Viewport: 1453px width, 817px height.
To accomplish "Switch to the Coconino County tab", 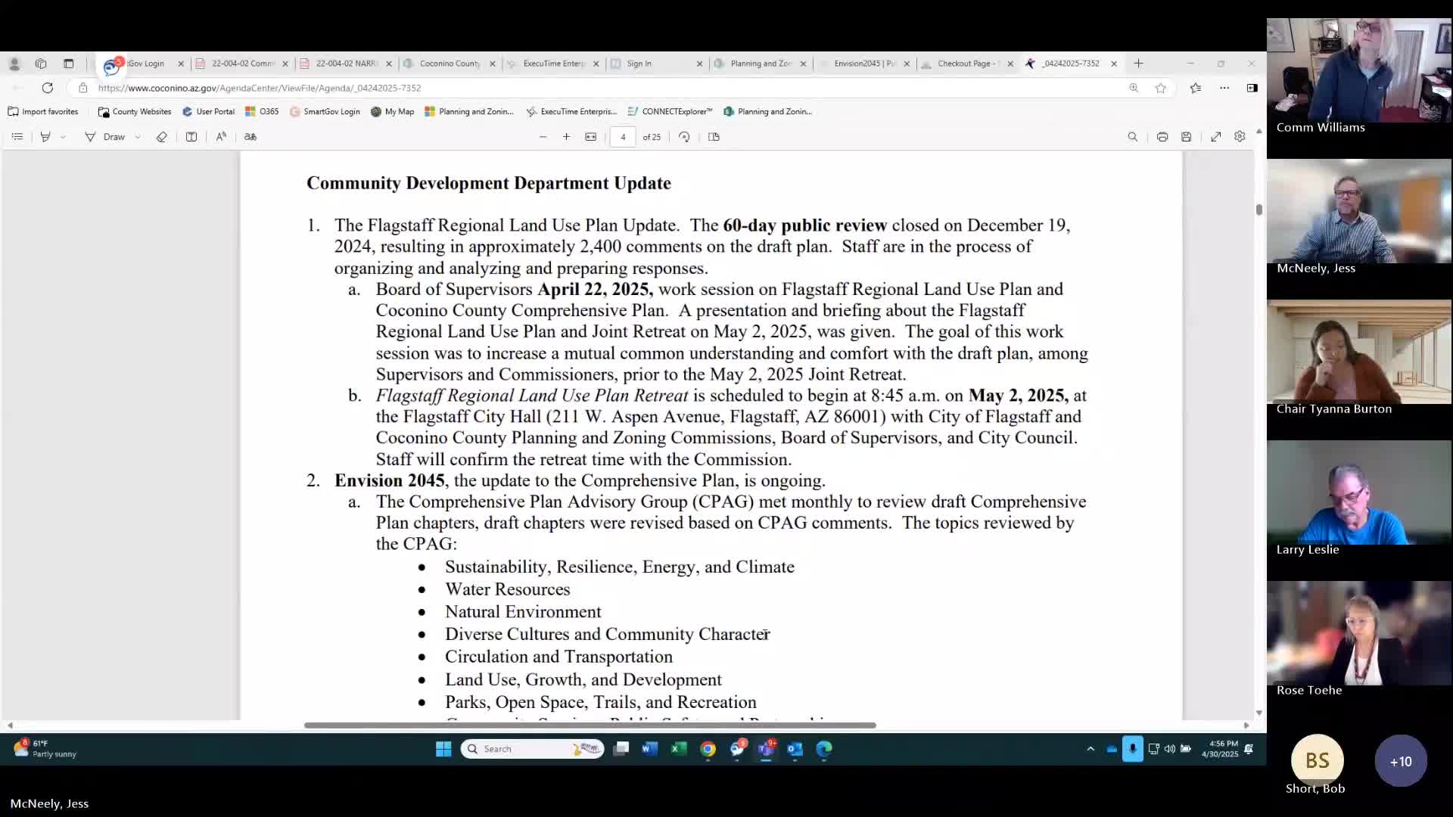I will tap(450, 64).
